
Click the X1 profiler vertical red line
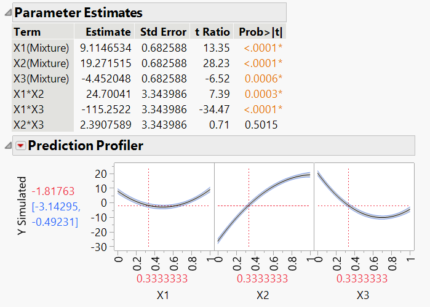click(149, 228)
